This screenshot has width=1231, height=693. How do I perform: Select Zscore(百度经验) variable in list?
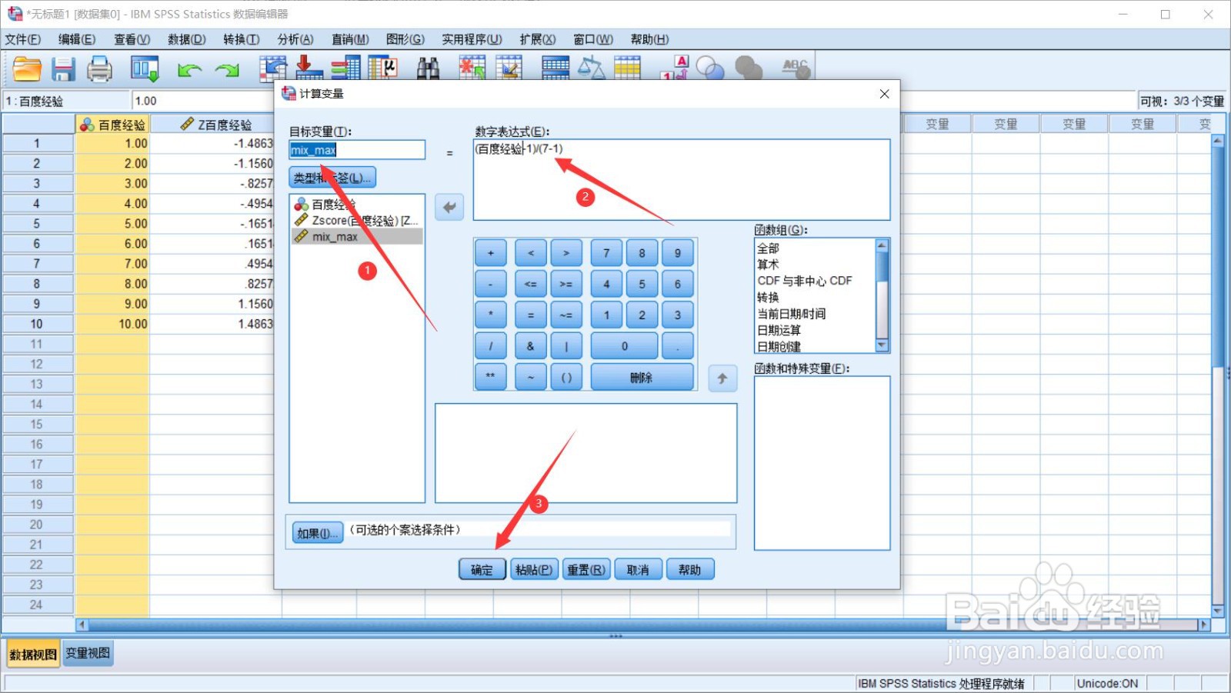(x=357, y=221)
